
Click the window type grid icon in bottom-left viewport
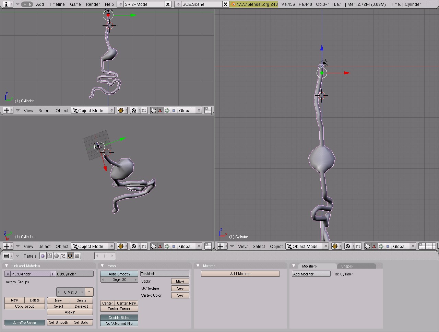click(x=8, y=246)
